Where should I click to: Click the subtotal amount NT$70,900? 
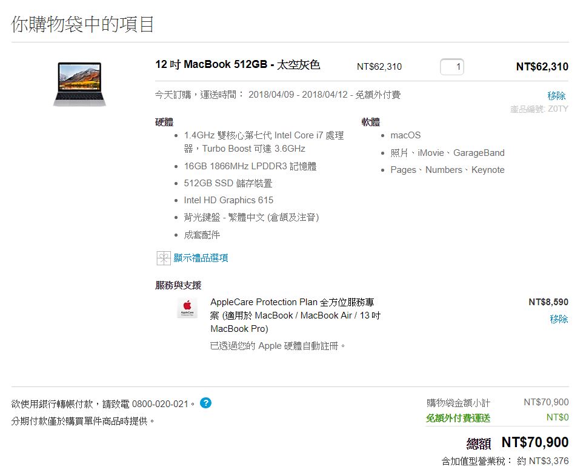click(x=546, y=402)
